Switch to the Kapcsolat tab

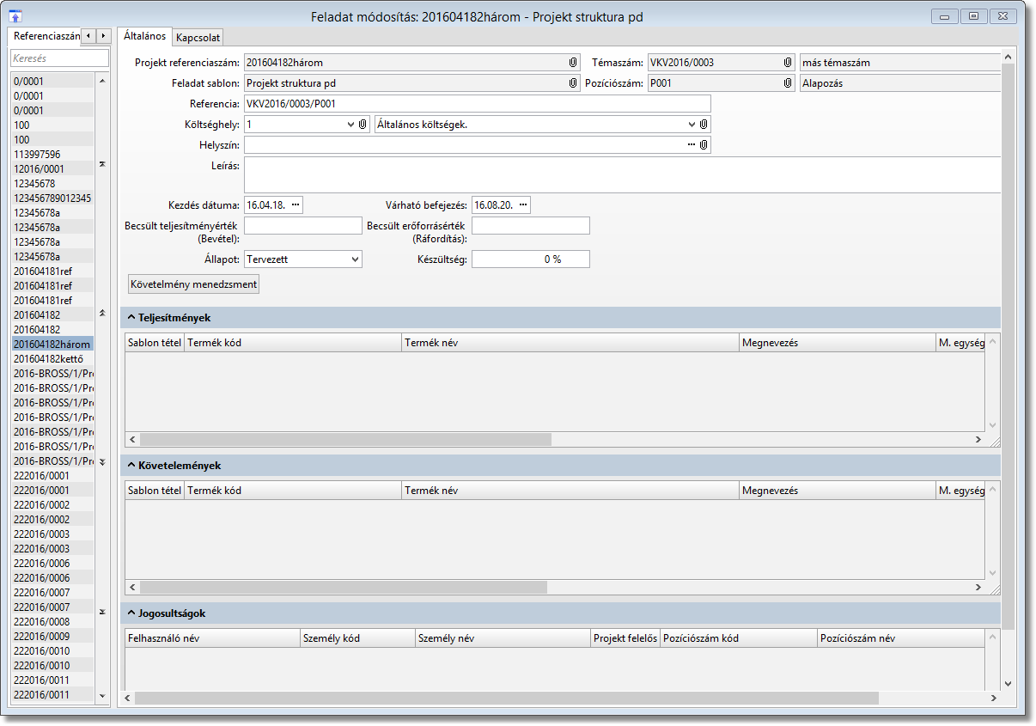tap(198, 38)
